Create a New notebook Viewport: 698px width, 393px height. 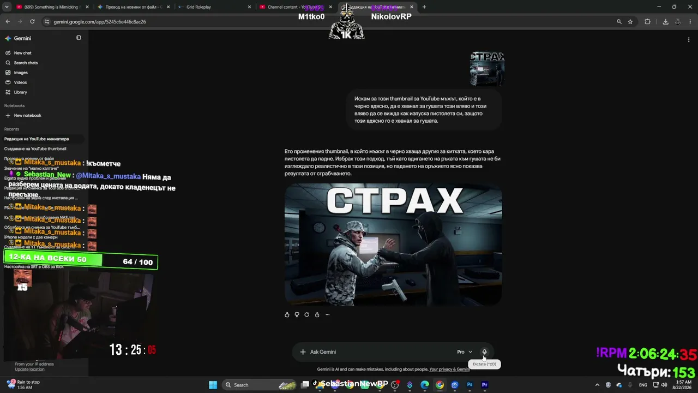click(x=23, y=116)
